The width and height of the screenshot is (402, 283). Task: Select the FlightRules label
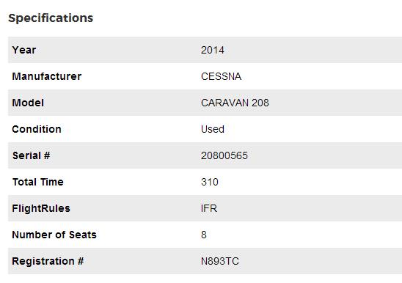41,208
